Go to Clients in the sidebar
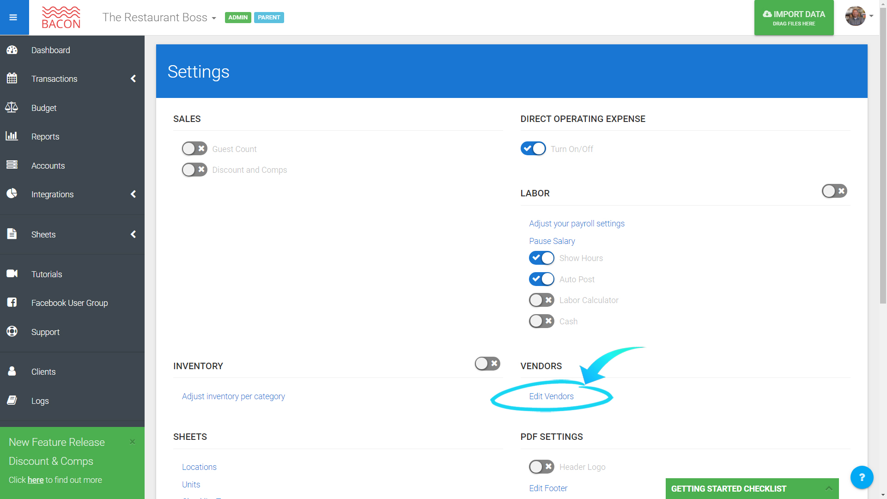This screenshot has width=887, height=499. pyautogui.click(x=43, y=372)
